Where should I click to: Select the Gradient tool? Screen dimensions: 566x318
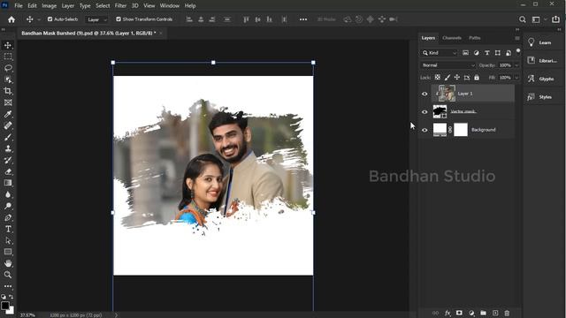pyautogui.click(x=8, y=183)
